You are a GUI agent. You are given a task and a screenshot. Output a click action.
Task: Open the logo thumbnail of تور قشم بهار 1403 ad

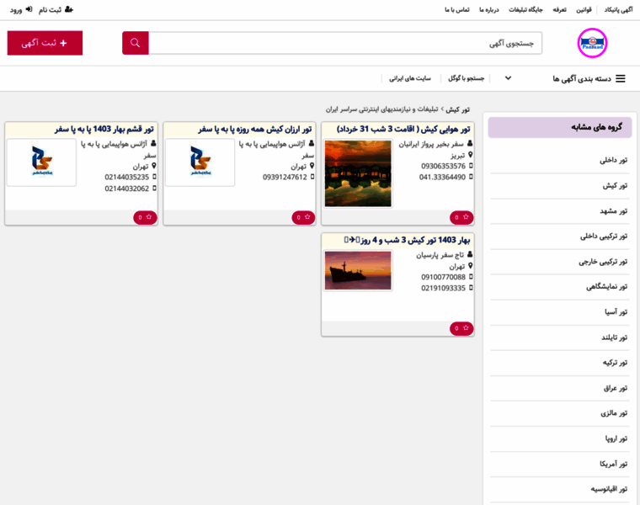(41, 162)
